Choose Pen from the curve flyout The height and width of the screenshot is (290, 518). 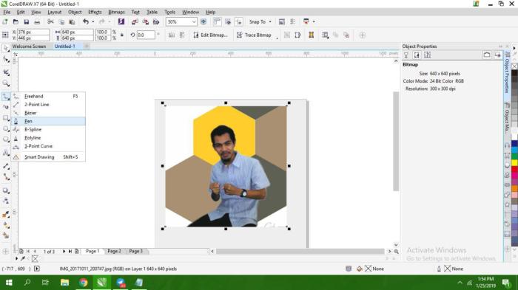pyautogui.click(x=48, y=121)
